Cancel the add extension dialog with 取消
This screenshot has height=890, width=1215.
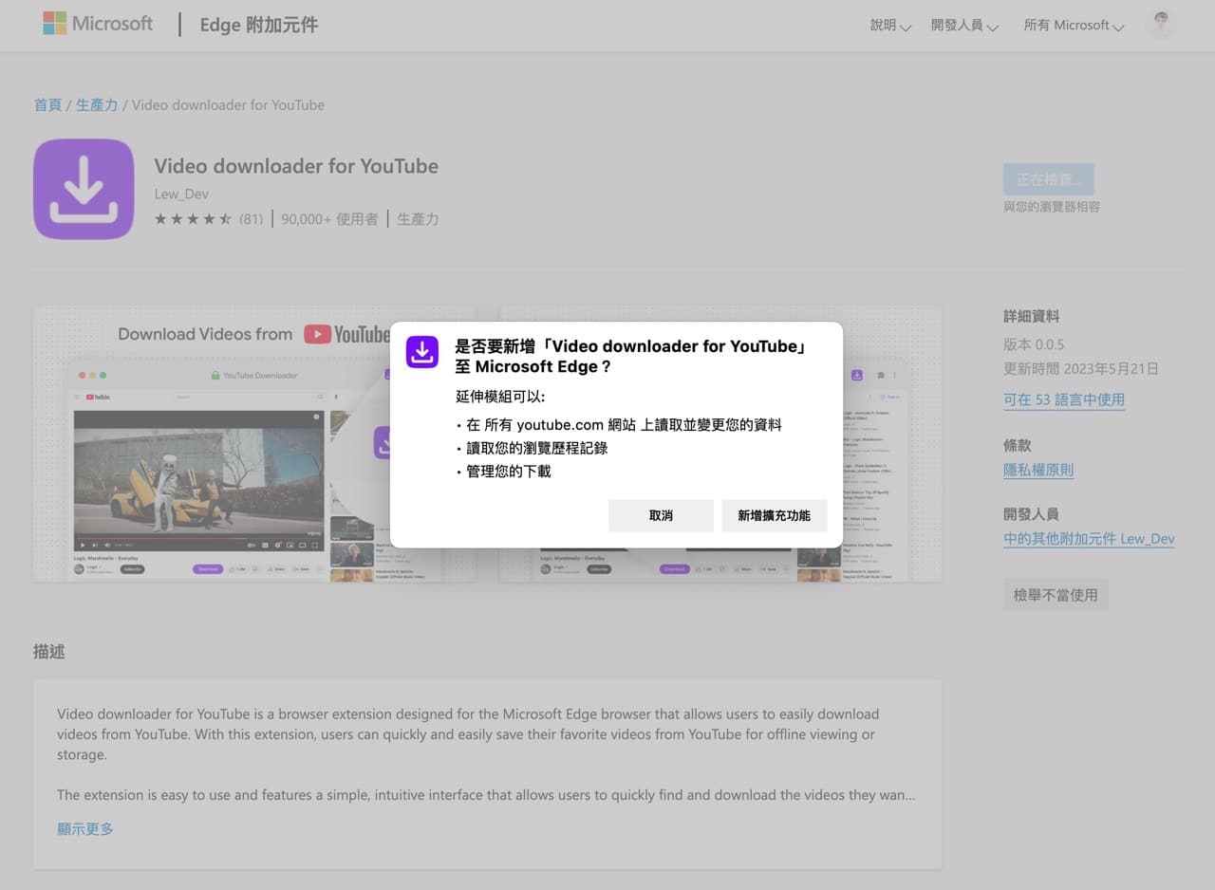click(x=661, y=515)
